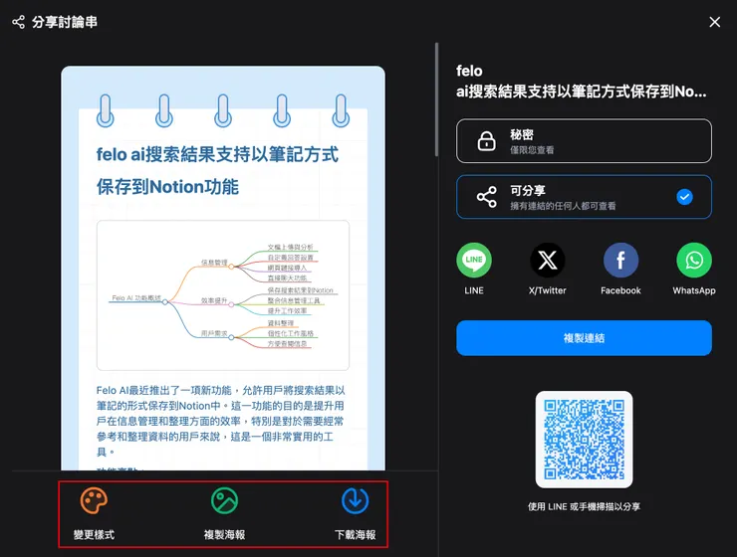Click the Change Style palette icon
The image size is (737, 557).
pos(94,500)
